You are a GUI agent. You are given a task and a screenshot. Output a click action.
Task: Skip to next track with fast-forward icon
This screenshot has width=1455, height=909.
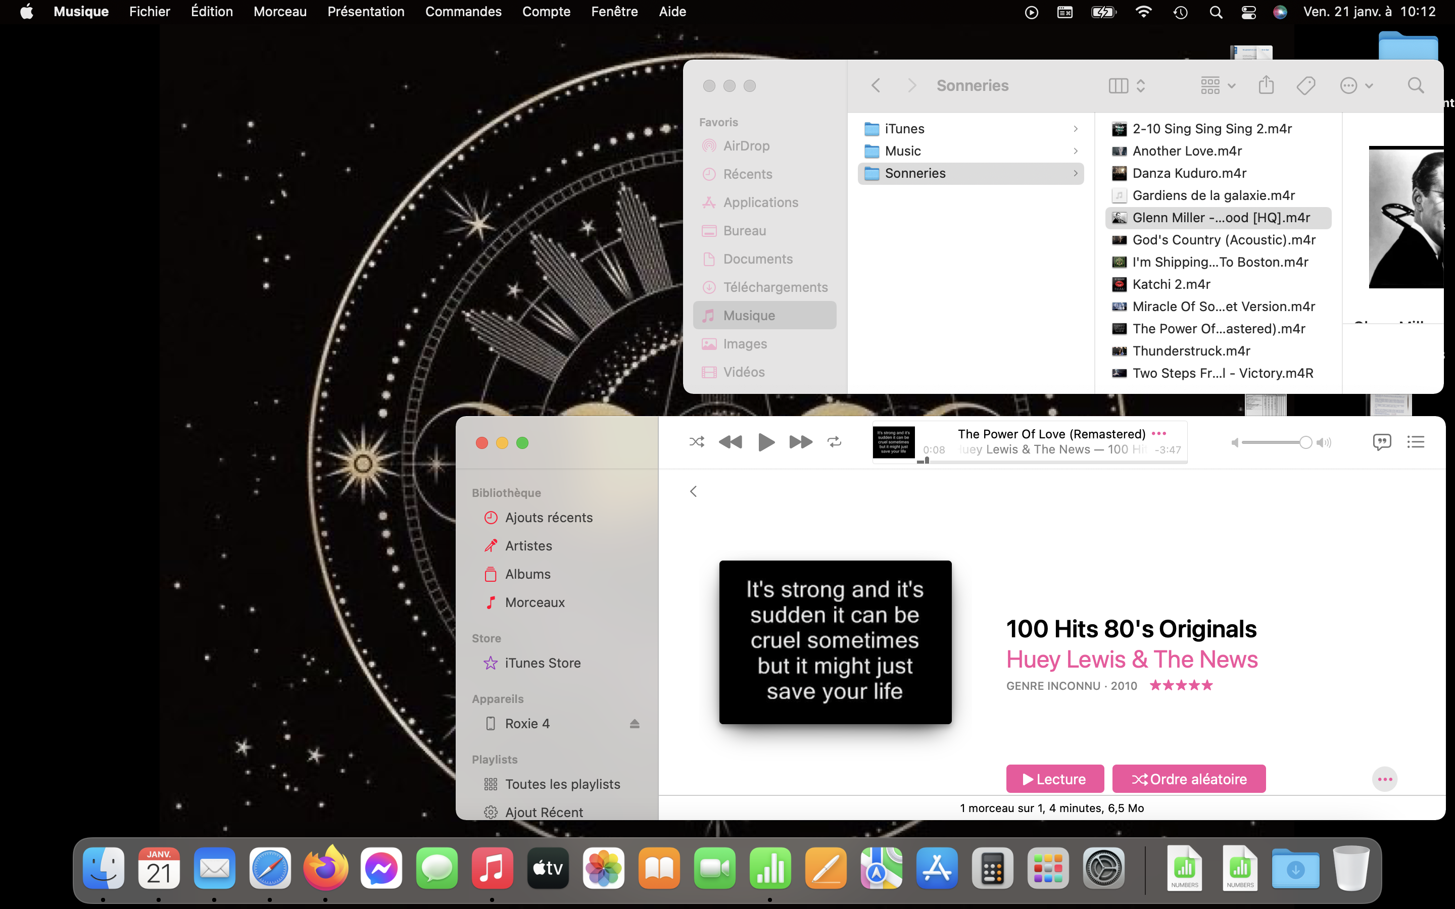coord(800,442)
